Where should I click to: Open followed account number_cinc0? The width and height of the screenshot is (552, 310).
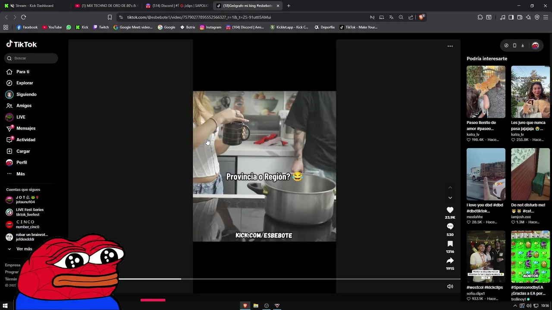pyautogui.click(x=28, y=225)
